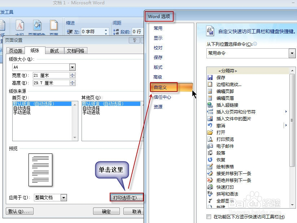Open Customize (自定义) in Word Options
The width and height of the screenshot is (297, 223).
(171, 87)
